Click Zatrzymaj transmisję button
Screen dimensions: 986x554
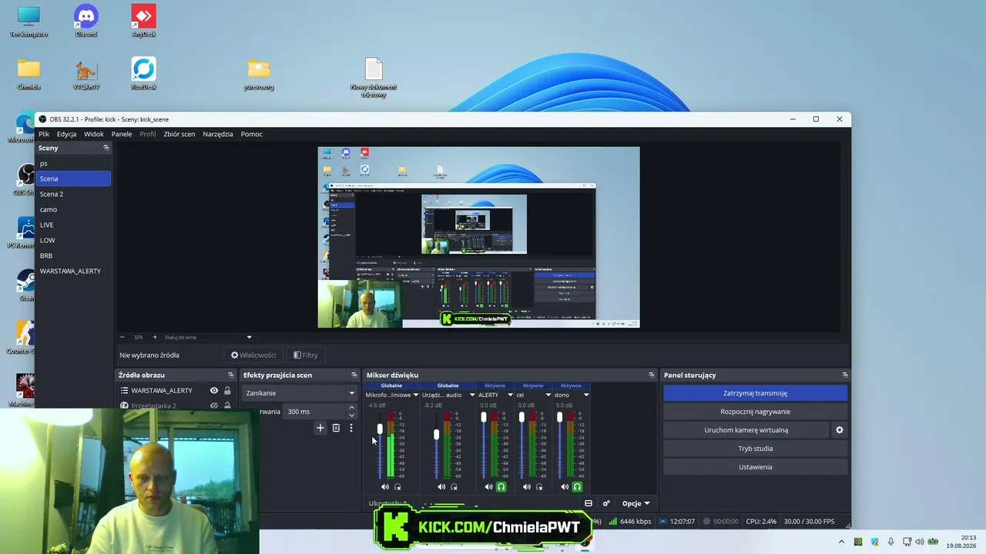point(755,393)
